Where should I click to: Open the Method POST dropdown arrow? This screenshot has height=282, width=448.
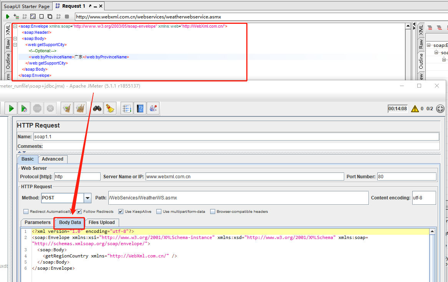click(x=88, y=198)
